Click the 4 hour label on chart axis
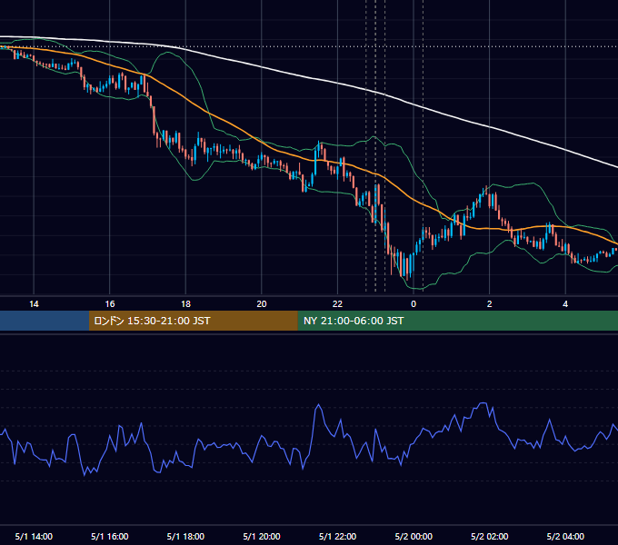 565,304
